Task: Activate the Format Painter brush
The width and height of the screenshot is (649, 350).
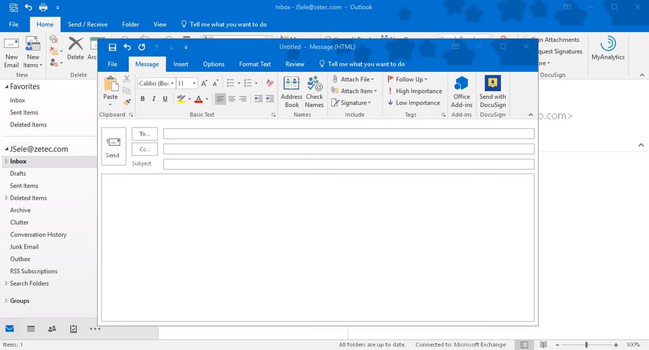Action: pyautogui.click(x=127, y=102)
